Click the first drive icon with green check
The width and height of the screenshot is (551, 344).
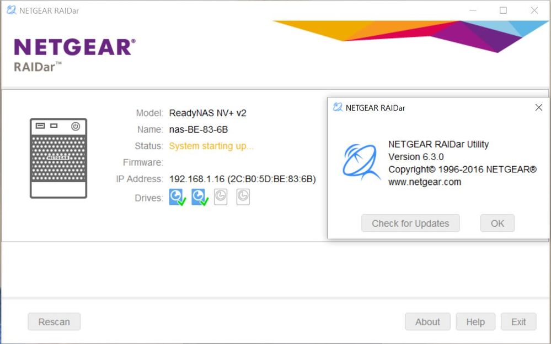pyautogui.click(x=178, y=197)
